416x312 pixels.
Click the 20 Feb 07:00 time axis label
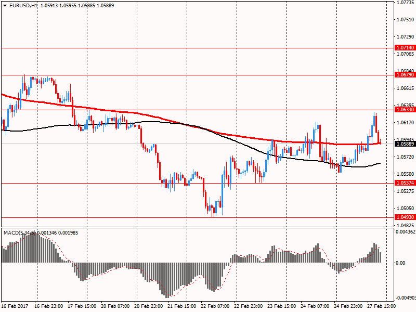pos(115,306)
